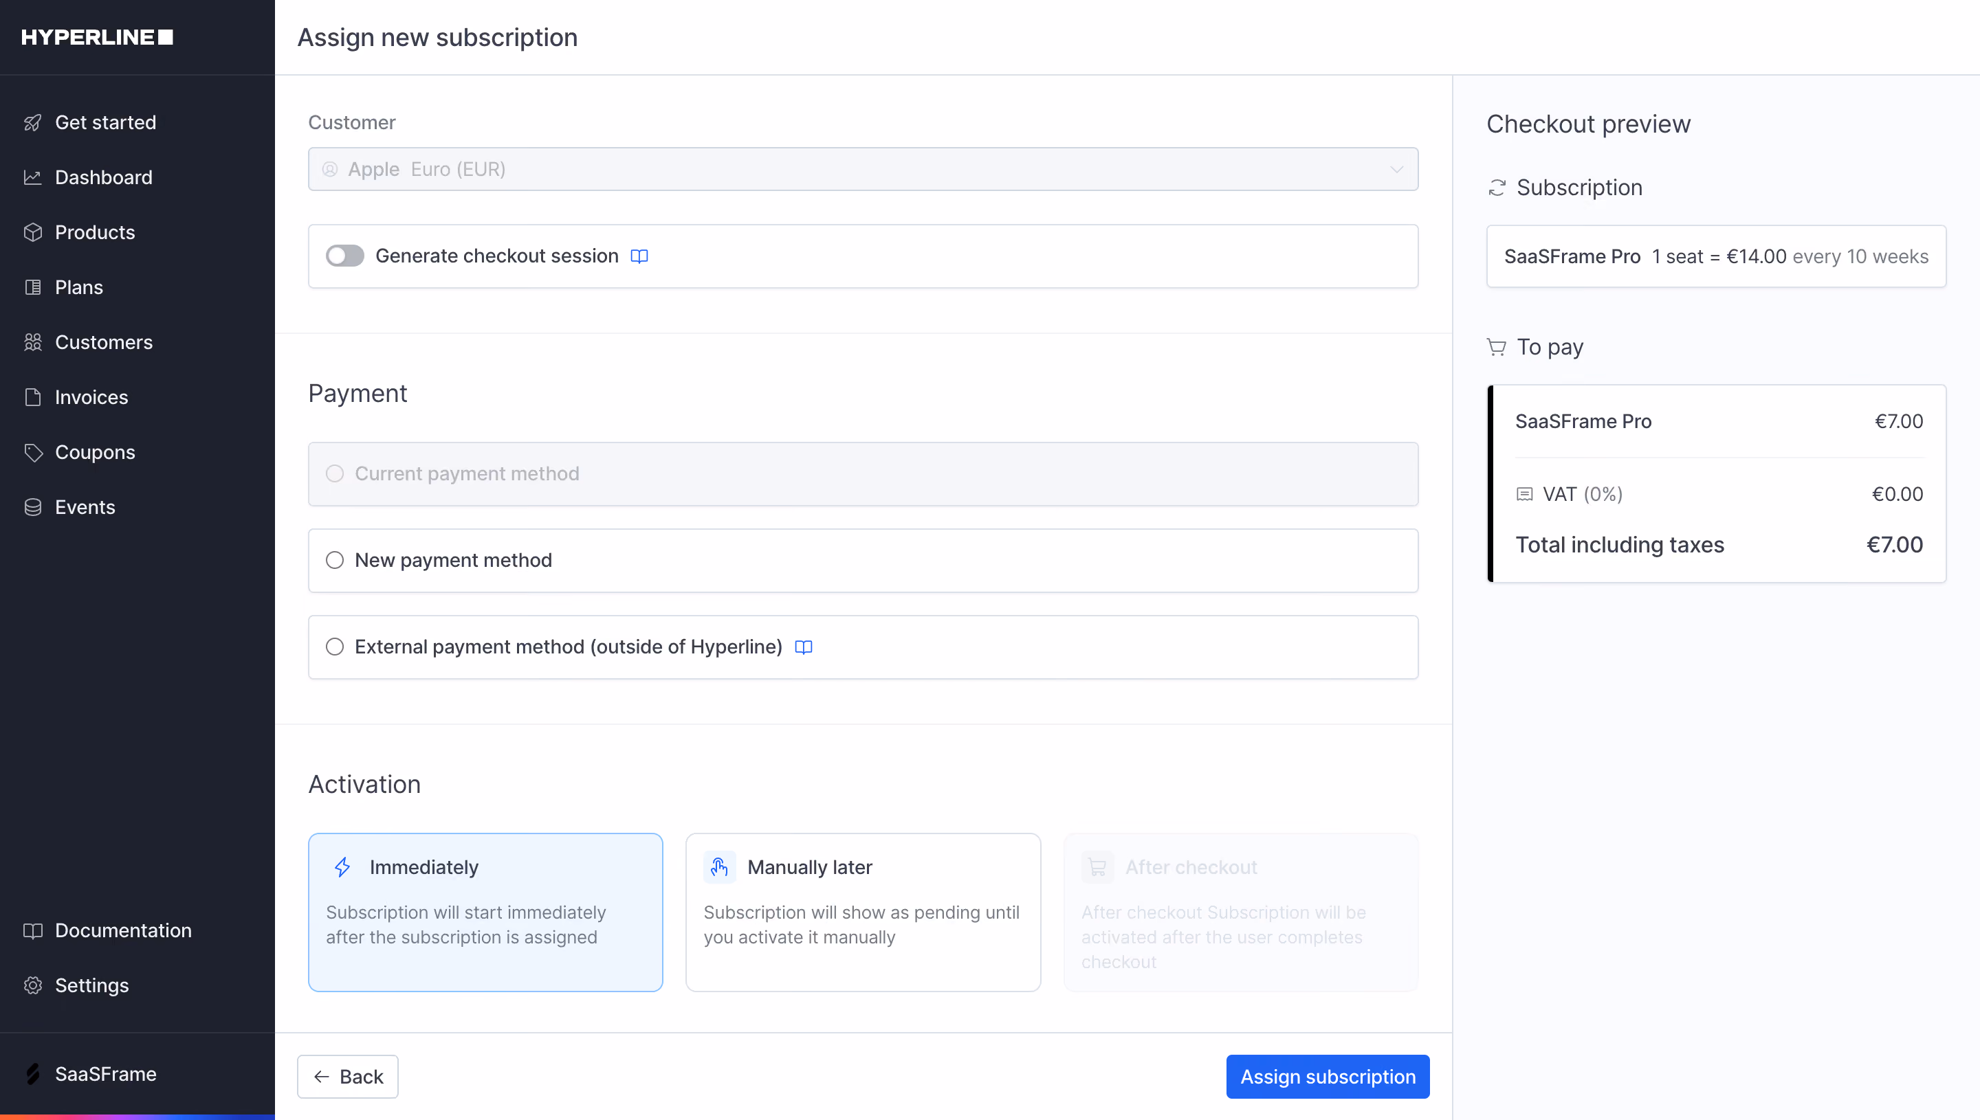Click the Invoices file icon
This screenshot has width=1980, height=1120.
tap(32, 398)
